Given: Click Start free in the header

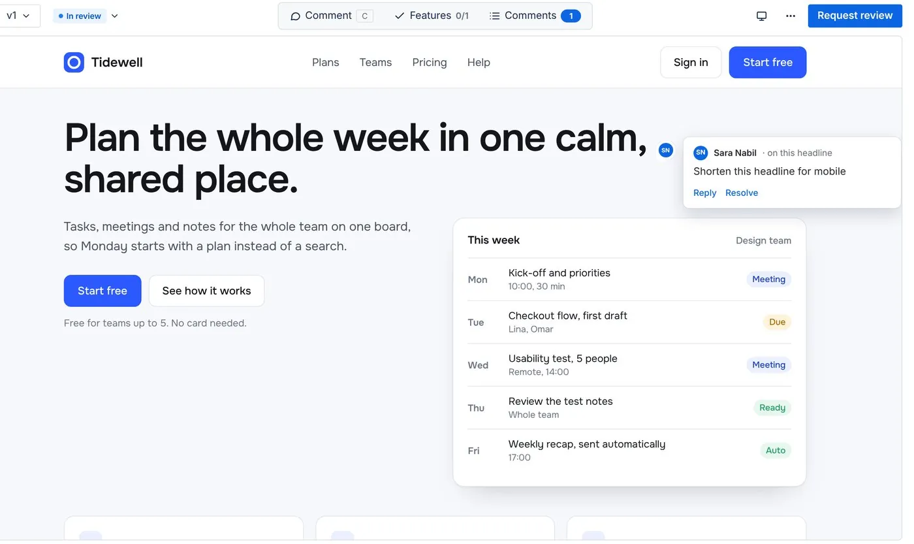Looking at the screenshot, I should [x=768, y=62].
